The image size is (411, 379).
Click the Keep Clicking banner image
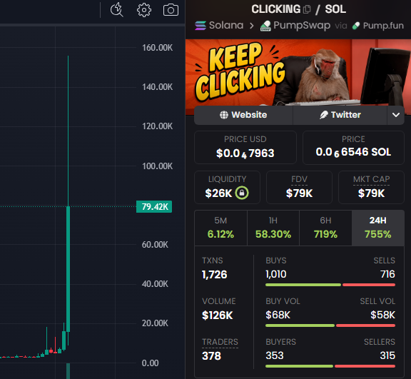[x=298, y=73]
